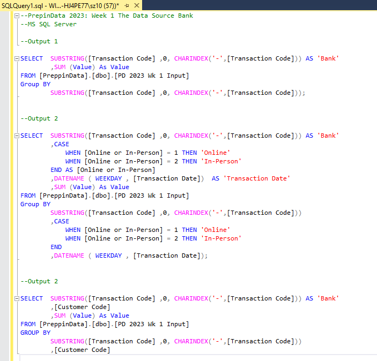Collapse the header comment block outline
The width and height of the screenshot is (377, 361).
pos(17,16)
